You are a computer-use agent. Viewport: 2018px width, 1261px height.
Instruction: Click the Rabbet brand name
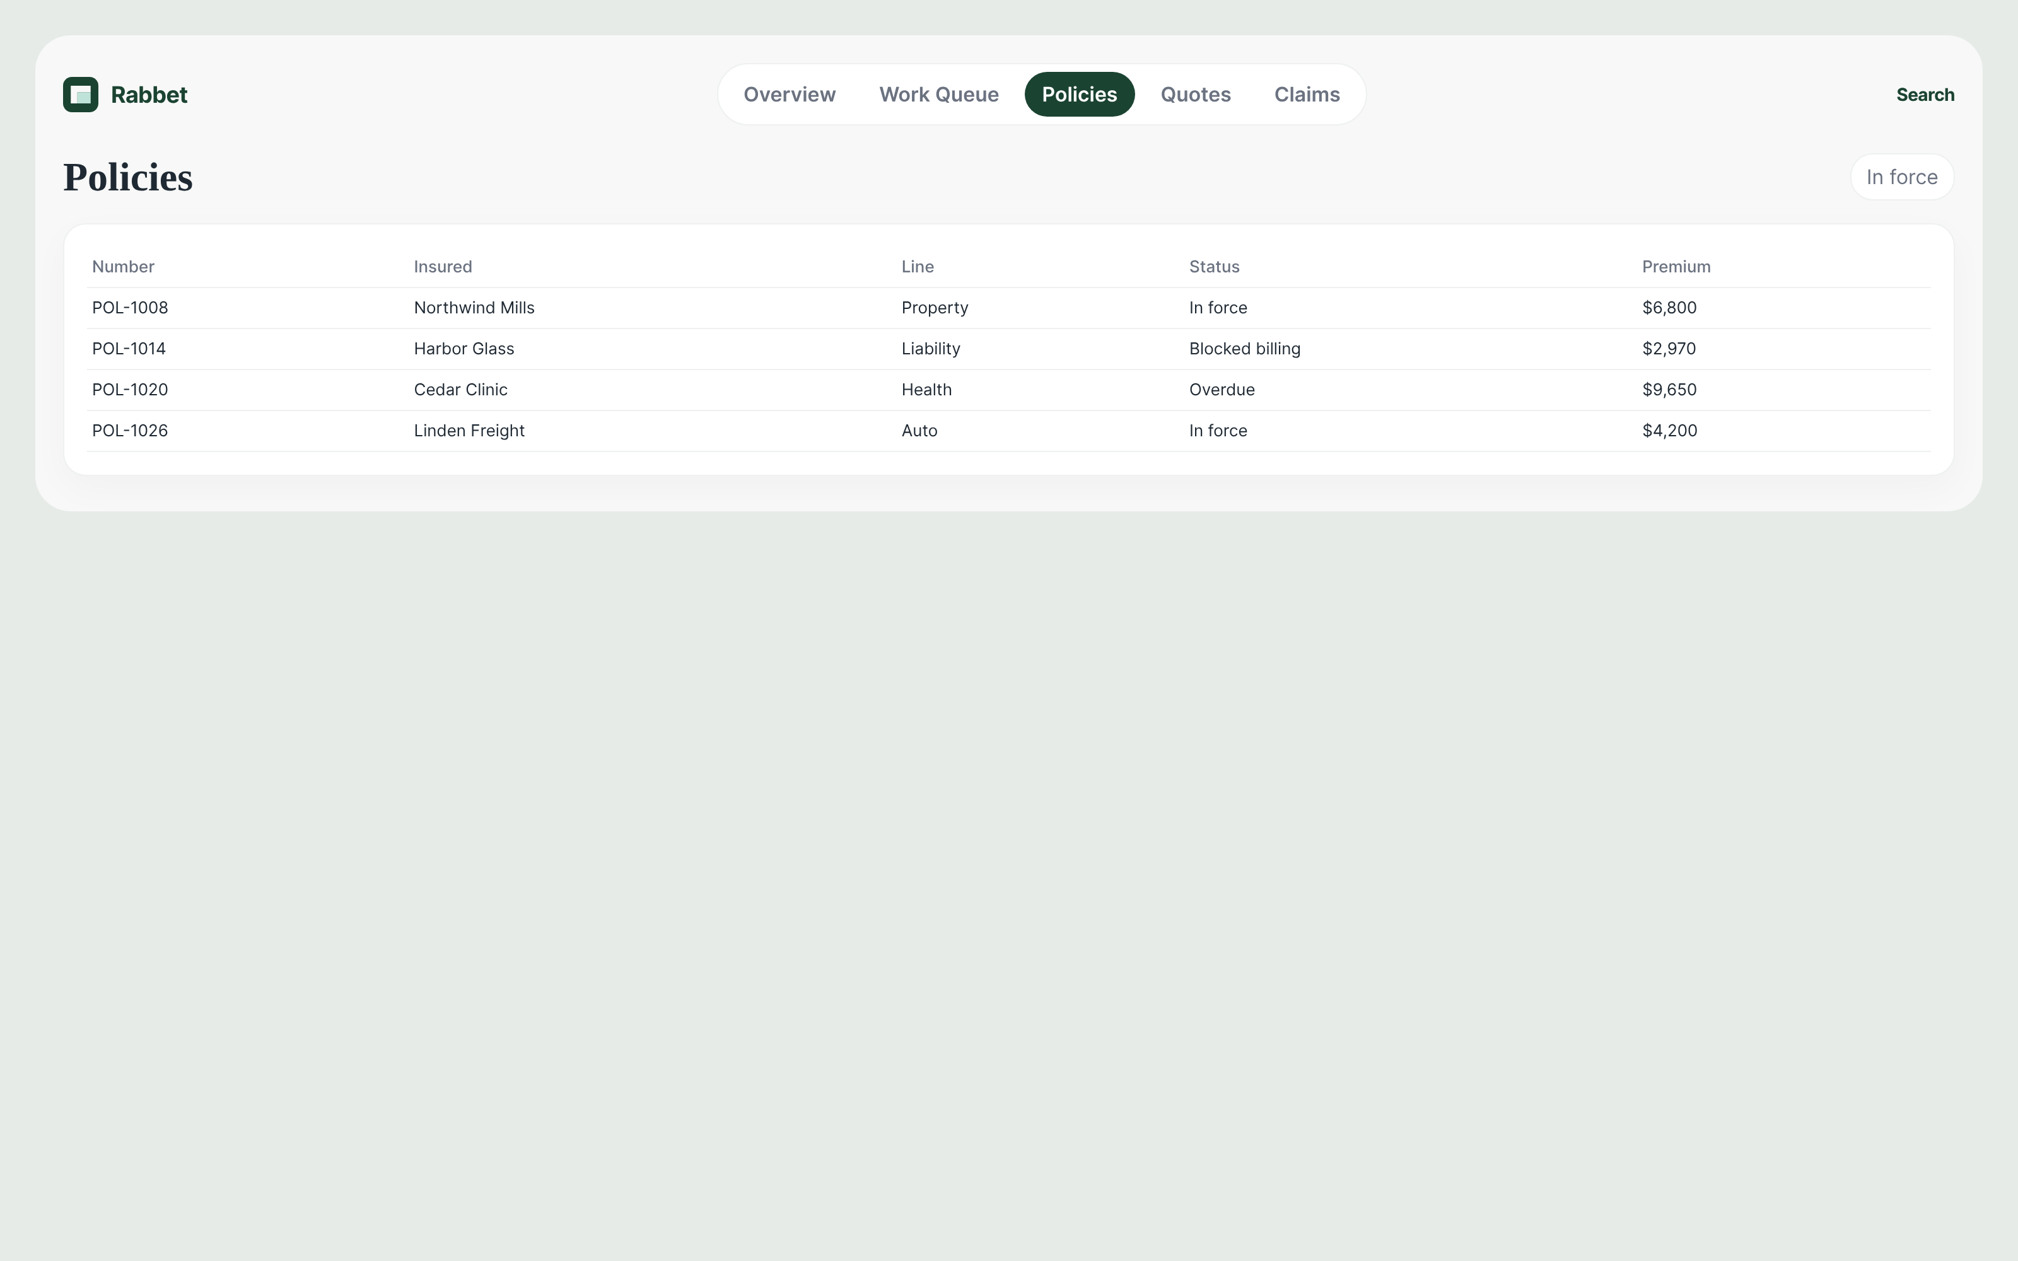coord(149,94)
